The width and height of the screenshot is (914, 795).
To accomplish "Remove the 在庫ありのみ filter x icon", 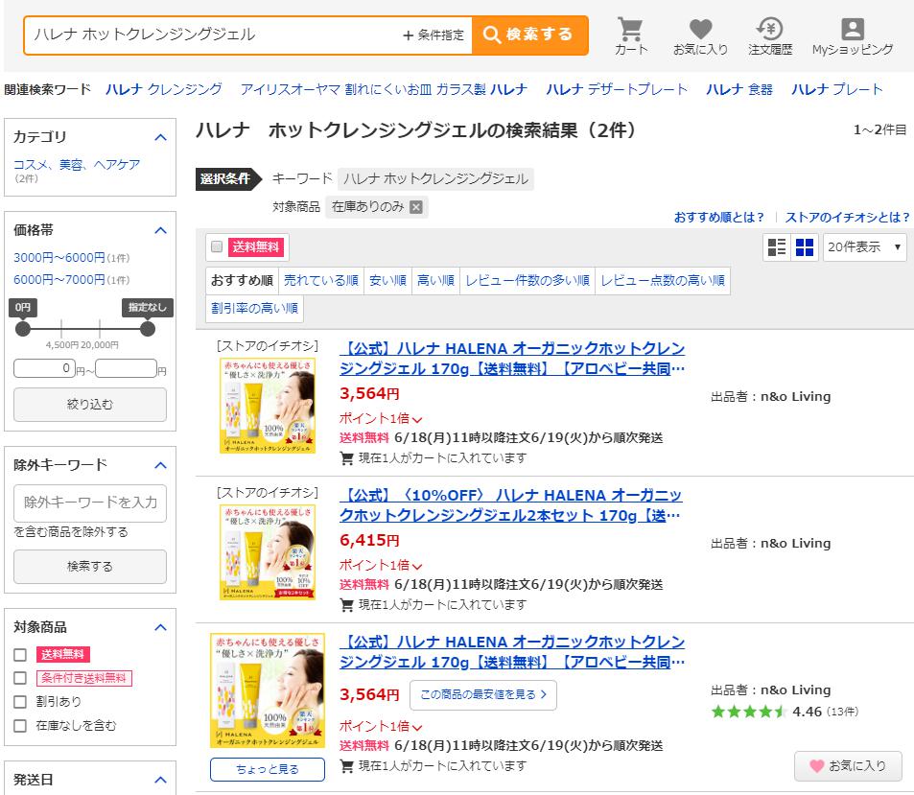I will (415, 207).
